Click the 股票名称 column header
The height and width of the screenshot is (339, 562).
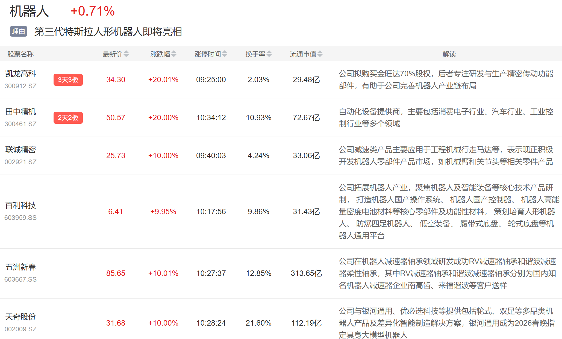click(x=20, y=54)
